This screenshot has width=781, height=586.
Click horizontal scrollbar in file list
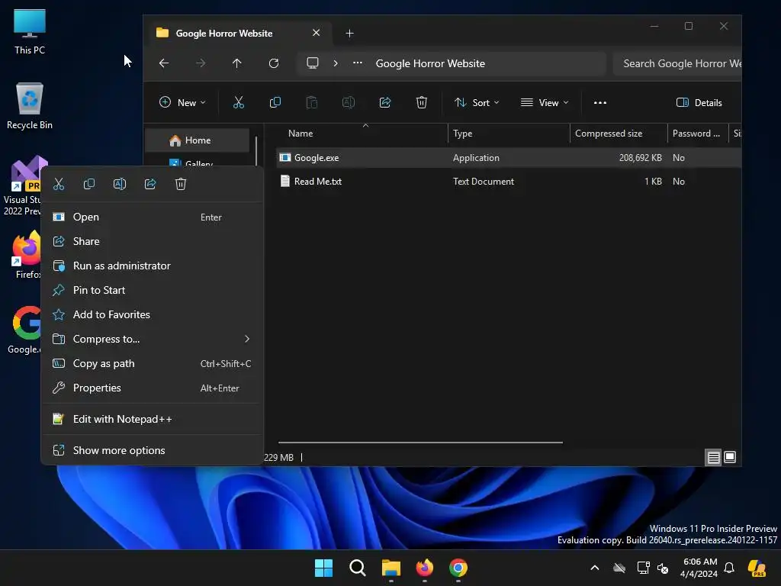tap(420, 442)
